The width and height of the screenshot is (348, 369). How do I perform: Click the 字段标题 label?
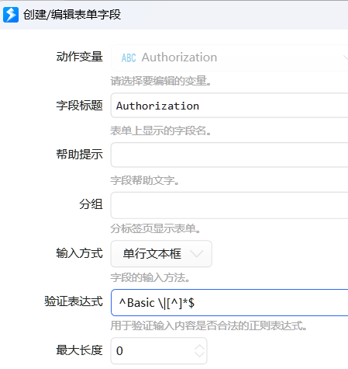80,106
